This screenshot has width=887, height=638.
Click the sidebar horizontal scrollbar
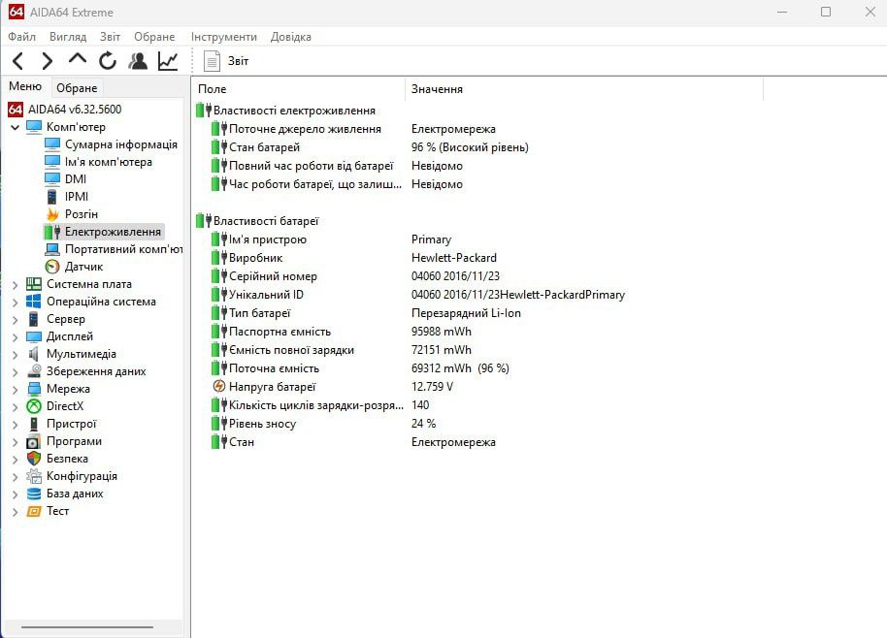[87, 626]
